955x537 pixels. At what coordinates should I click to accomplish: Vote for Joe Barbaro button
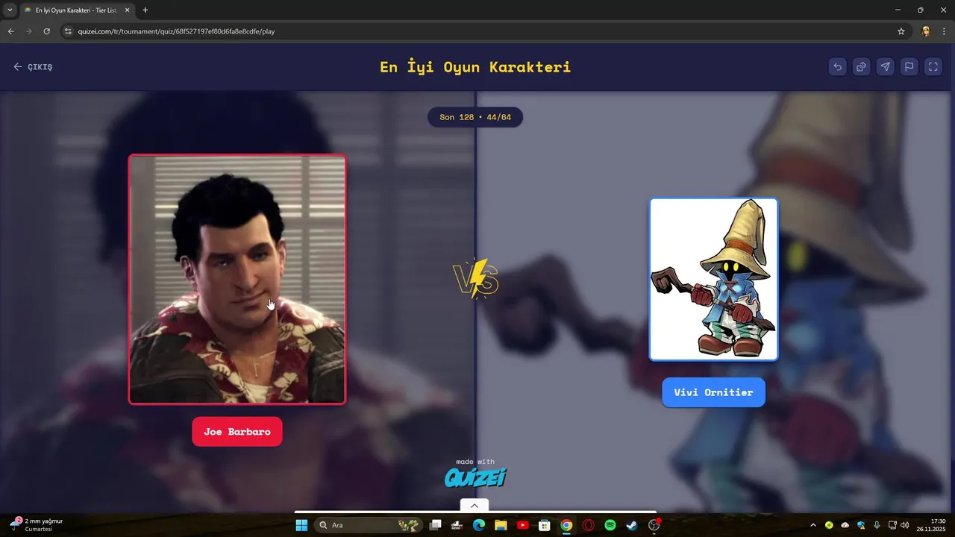click(x=237, y=432)
